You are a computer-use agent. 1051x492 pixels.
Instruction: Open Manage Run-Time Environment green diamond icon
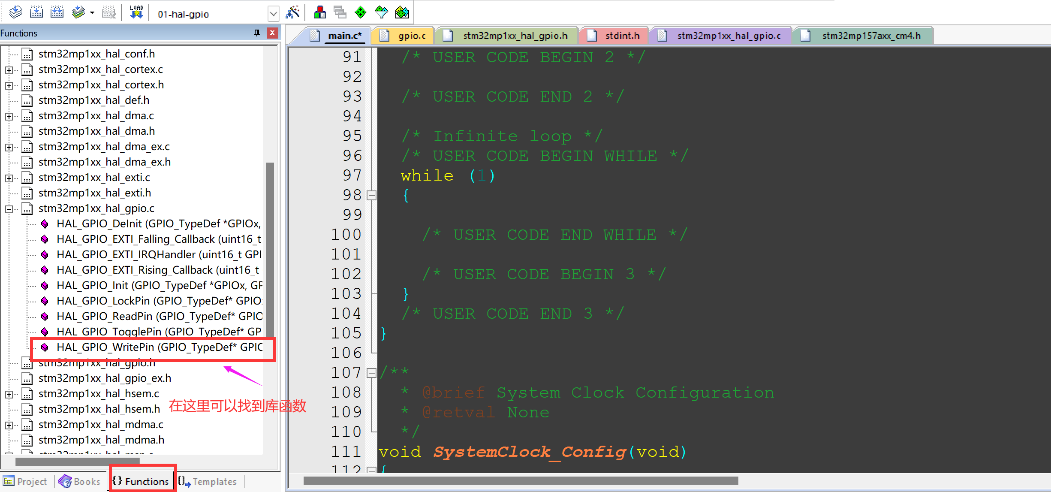(x=361, y=12)
